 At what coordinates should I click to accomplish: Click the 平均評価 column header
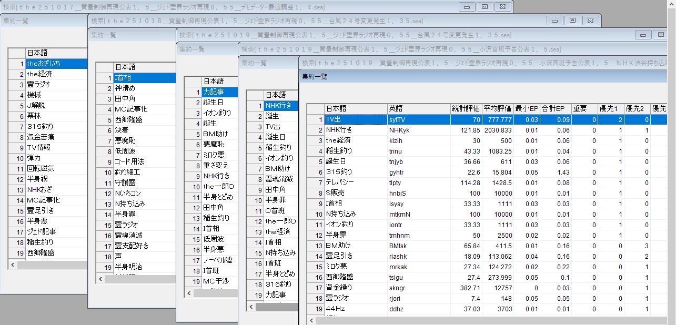pos(498,109)
